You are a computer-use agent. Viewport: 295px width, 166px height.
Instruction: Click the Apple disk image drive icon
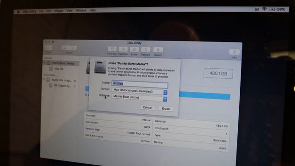coord(48,80)
